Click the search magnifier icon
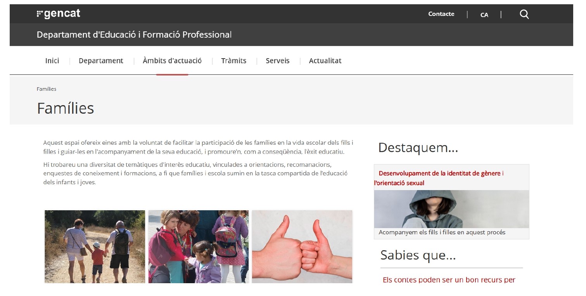The height and width of the screenshot is (296, 586). pos(524,14)
